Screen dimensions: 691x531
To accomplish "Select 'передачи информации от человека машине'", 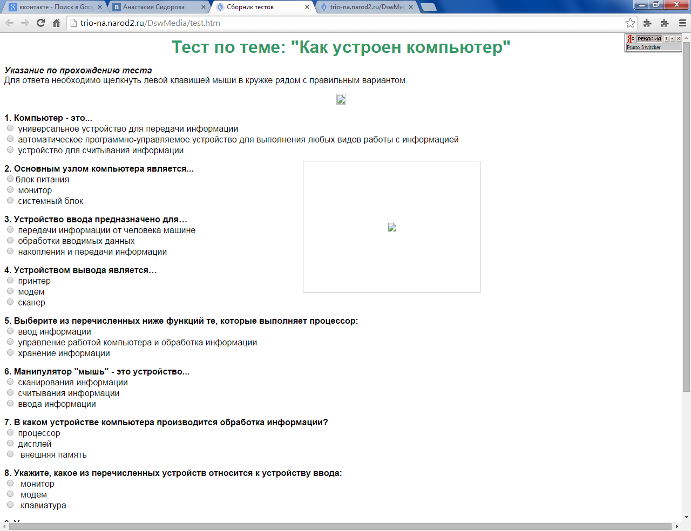I will click(x=10, y=229).
